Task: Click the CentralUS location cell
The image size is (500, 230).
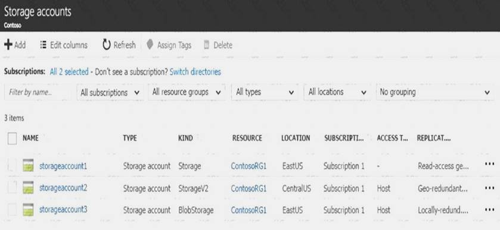Action: tap(297, 188)
